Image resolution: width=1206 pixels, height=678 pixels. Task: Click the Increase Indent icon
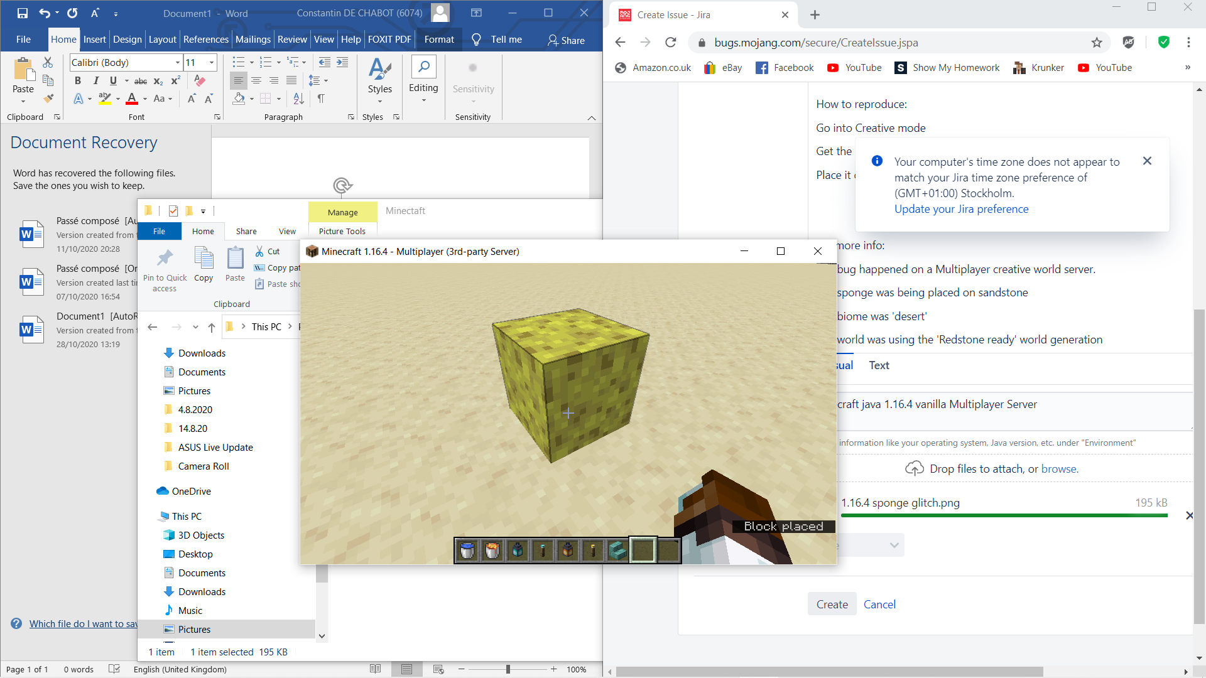pos(342,62)
